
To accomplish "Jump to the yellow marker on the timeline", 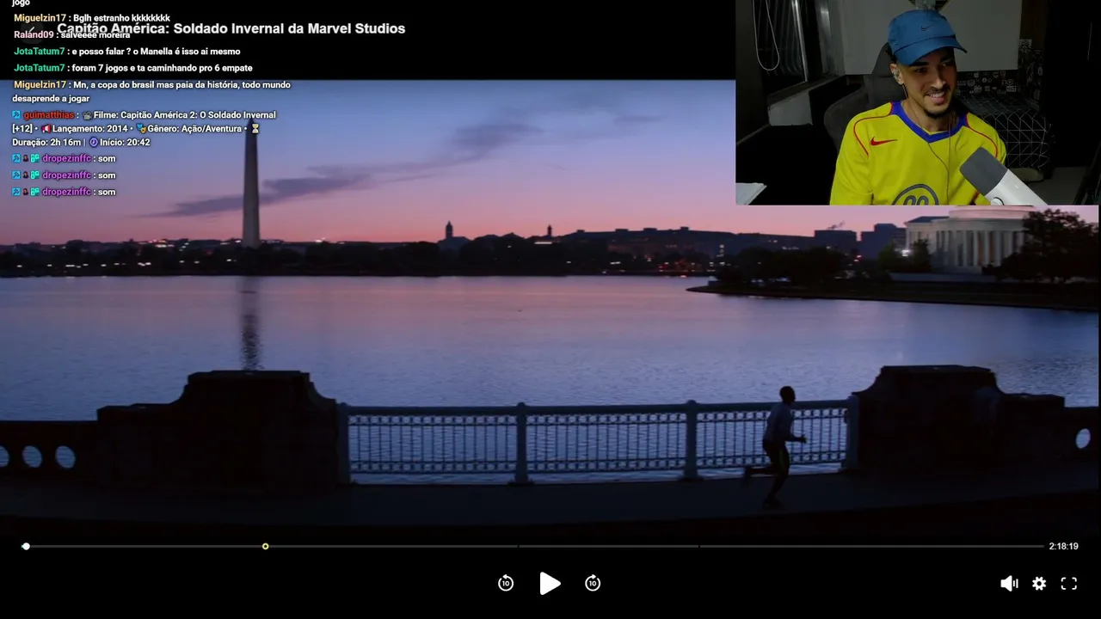I will (265, 546).
